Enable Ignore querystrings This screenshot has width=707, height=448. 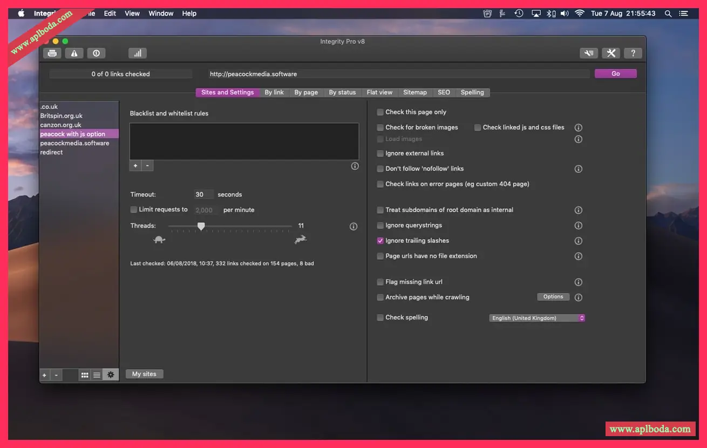point(380,226)
